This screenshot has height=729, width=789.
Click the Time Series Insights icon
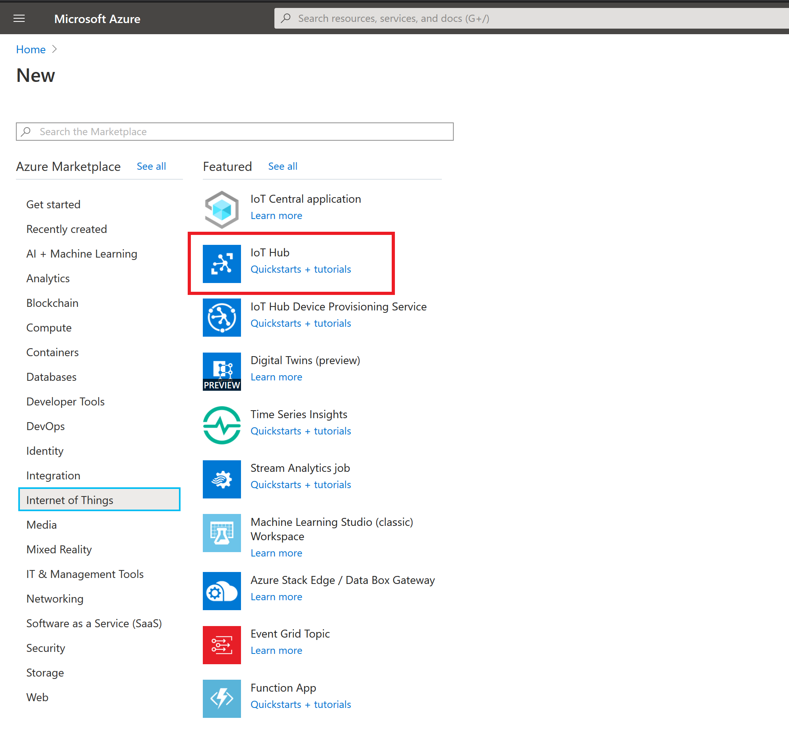pyautogui.click(x=222, y=425)
